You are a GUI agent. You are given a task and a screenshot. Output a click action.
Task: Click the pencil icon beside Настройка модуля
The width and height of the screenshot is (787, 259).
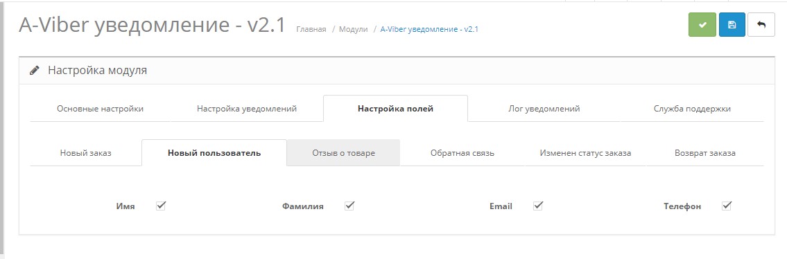pyautogui.click(x=35, y=71)
